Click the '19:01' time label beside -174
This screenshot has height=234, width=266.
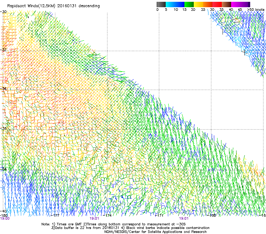pos(94,219)
